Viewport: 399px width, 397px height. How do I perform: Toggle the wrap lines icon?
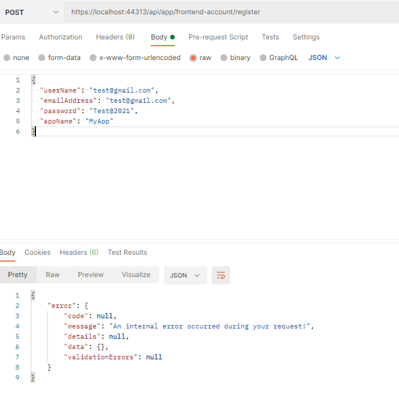tap(221, 275)
